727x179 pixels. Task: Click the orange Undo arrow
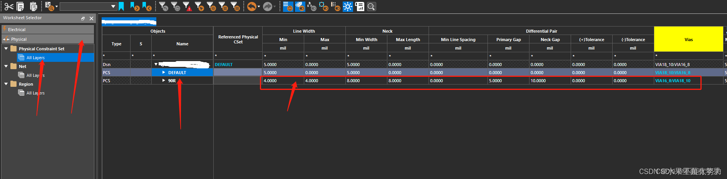pos(251,7)
